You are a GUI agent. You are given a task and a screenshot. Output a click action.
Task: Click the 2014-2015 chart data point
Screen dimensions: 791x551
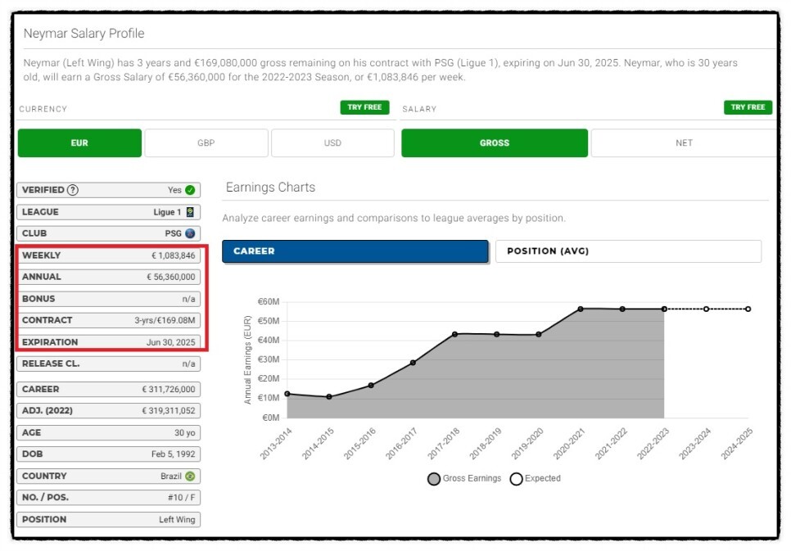329,396
